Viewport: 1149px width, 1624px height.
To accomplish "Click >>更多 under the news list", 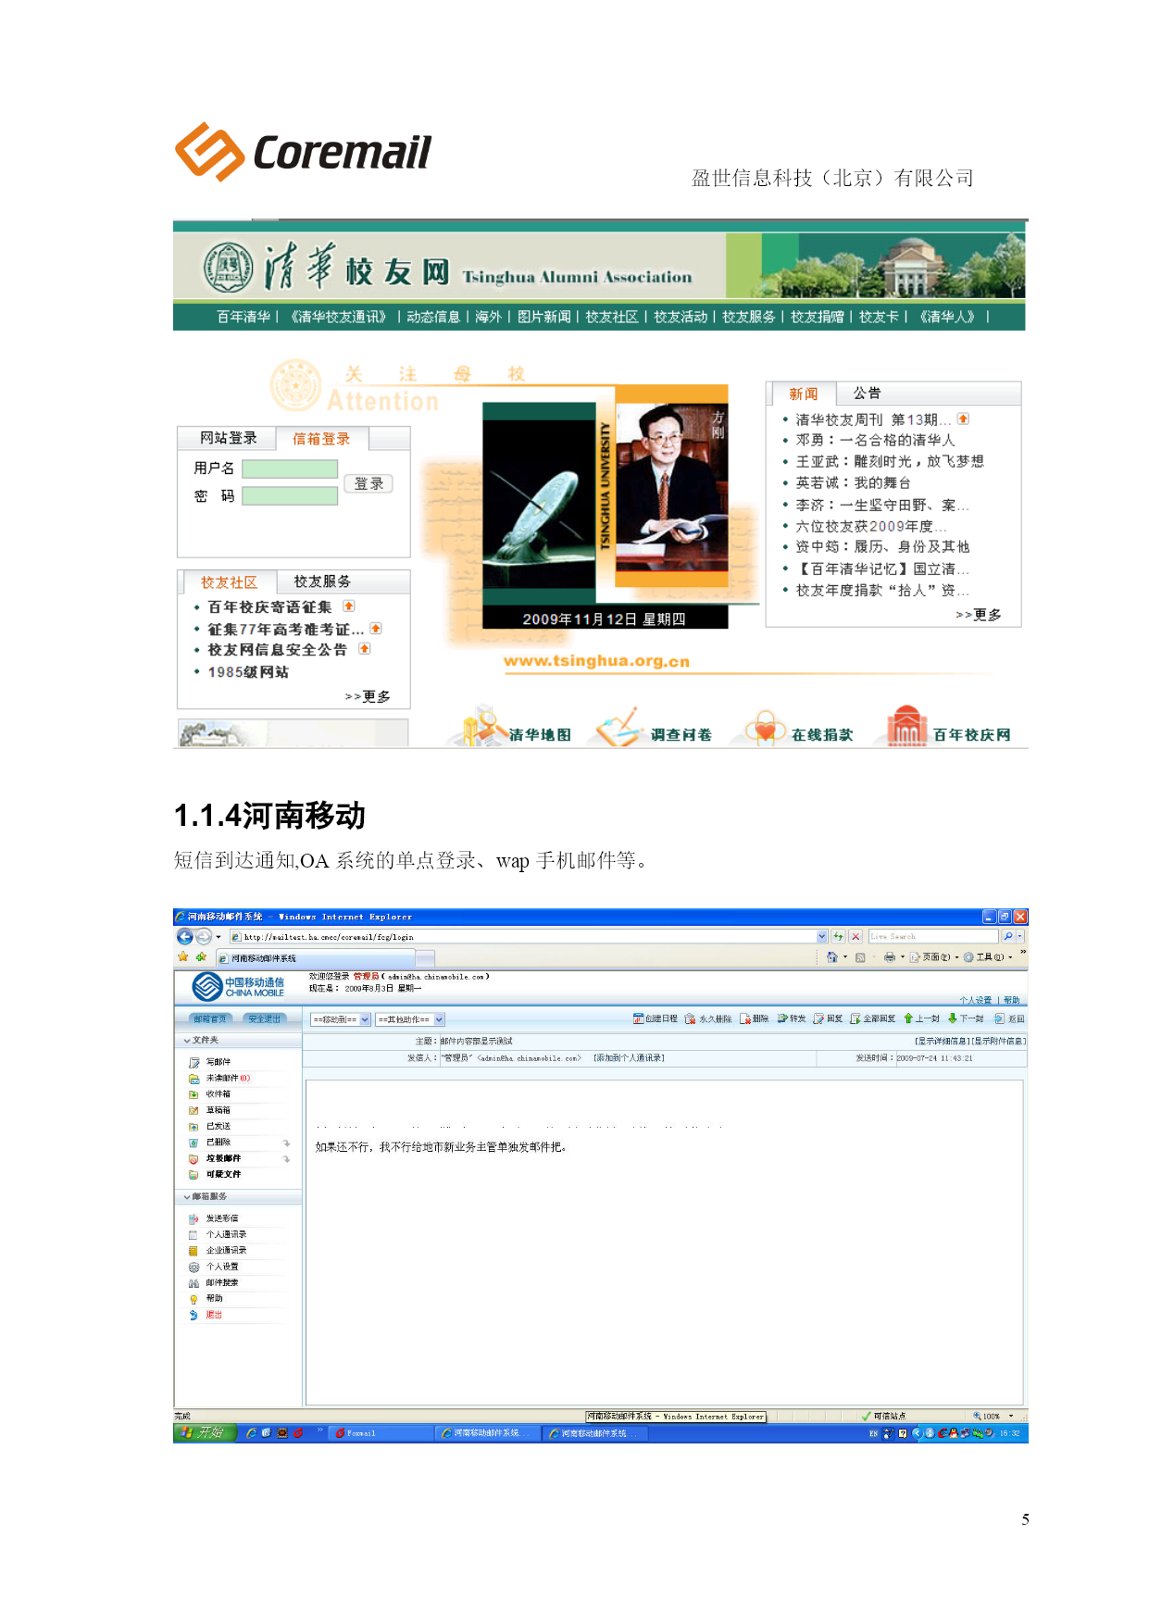I will (x=978, y=615).
